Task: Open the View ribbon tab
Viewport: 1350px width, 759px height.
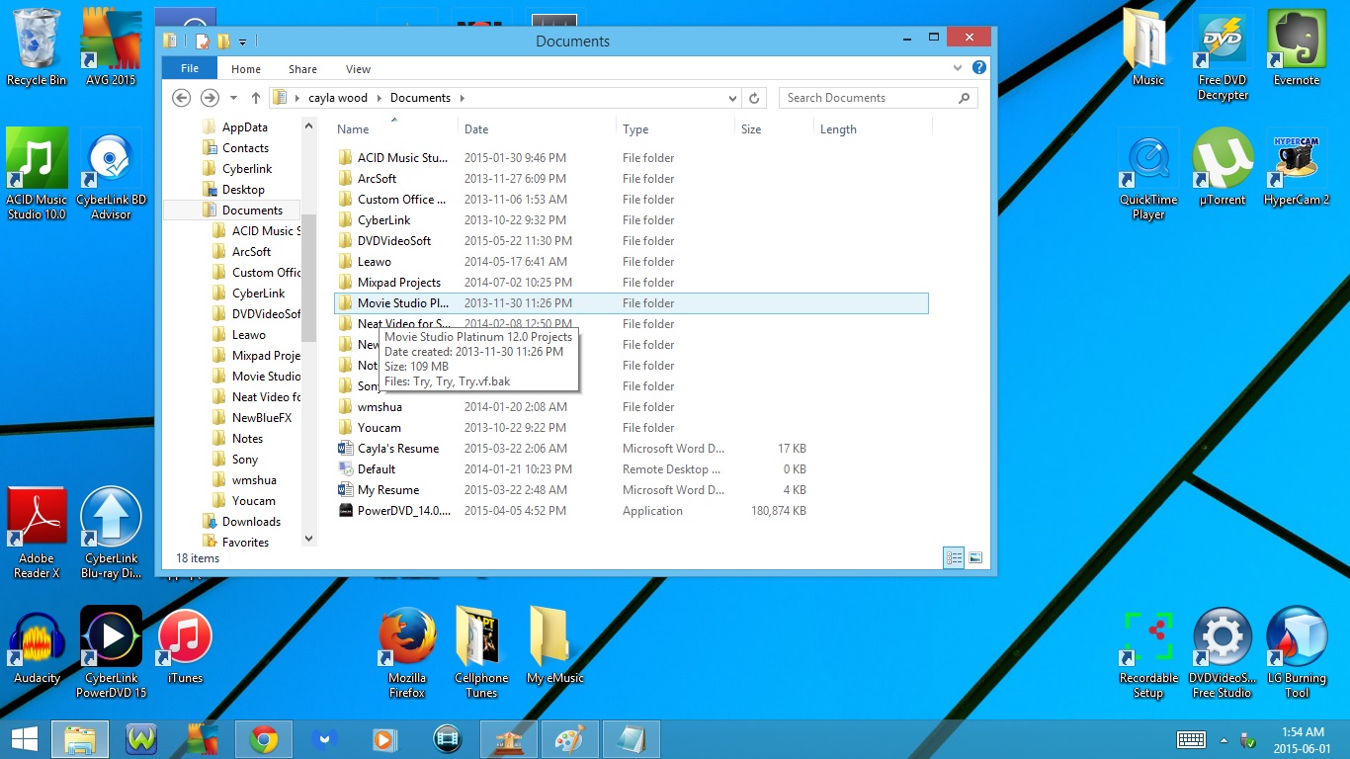Action: coord(358,69)
